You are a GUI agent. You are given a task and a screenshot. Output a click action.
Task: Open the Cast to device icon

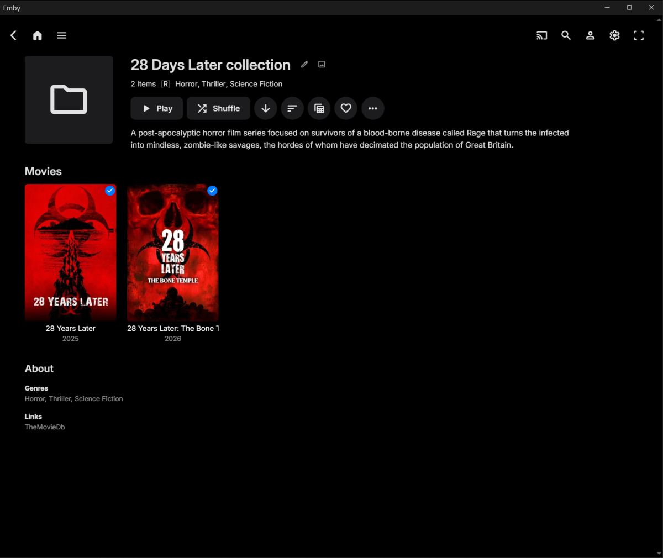542,35
